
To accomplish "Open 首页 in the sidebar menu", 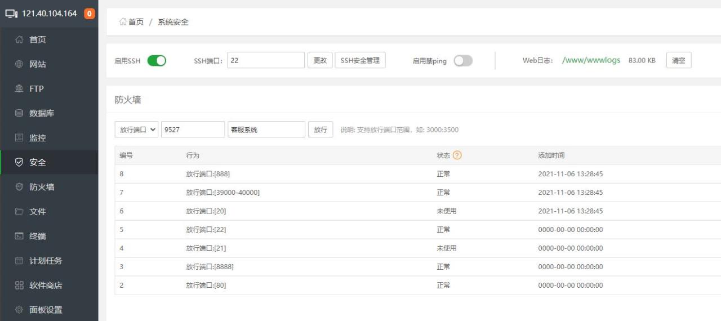I will (x=38, y=39).
